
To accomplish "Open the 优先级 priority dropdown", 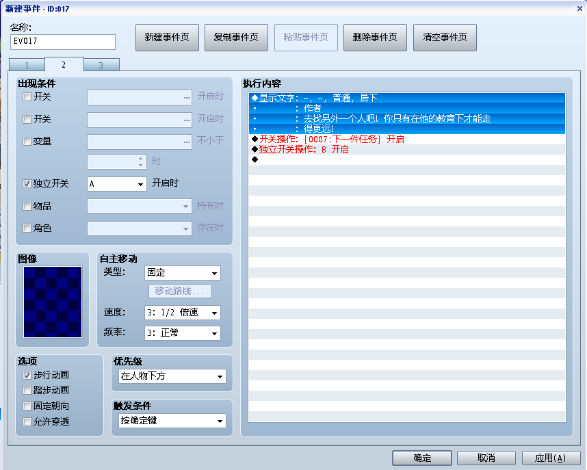I will (x=172, y=376).
